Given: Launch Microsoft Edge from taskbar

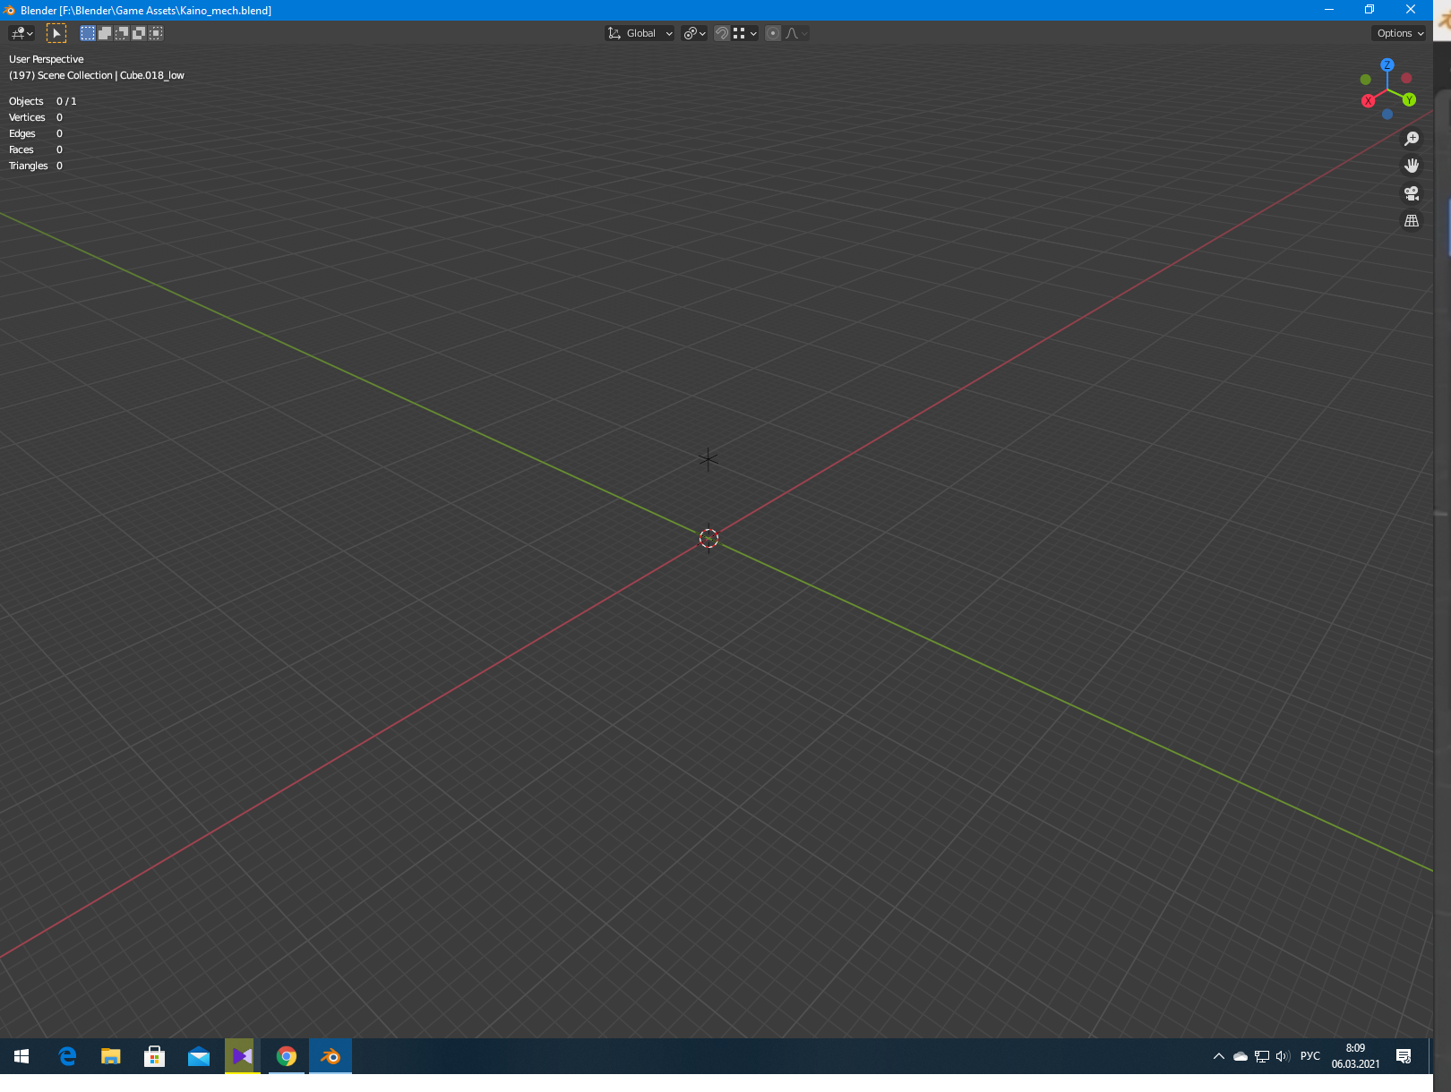Looking at the screenshot, I should tap(67, 1056).
